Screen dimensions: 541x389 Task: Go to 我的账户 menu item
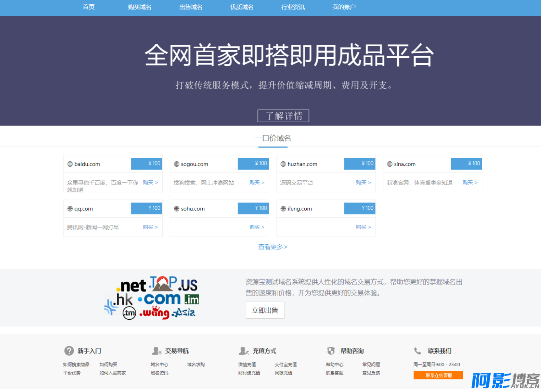[x=344, y=7]
